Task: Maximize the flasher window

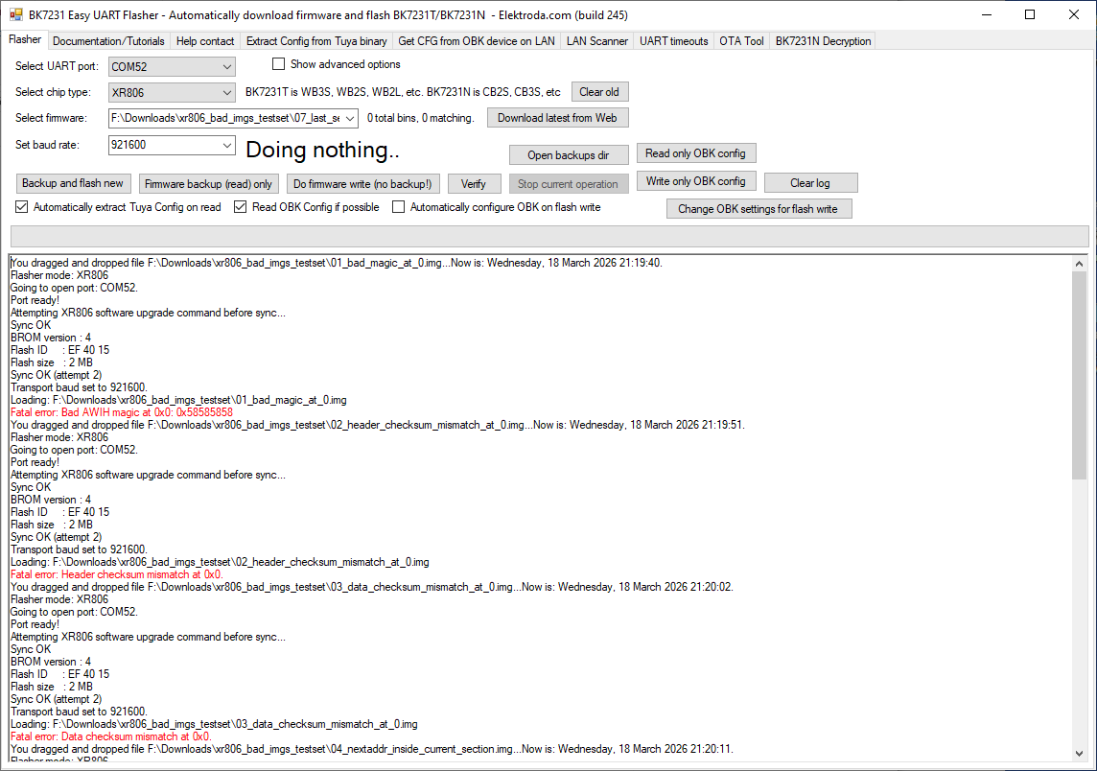Action: tap(1030, 14)
